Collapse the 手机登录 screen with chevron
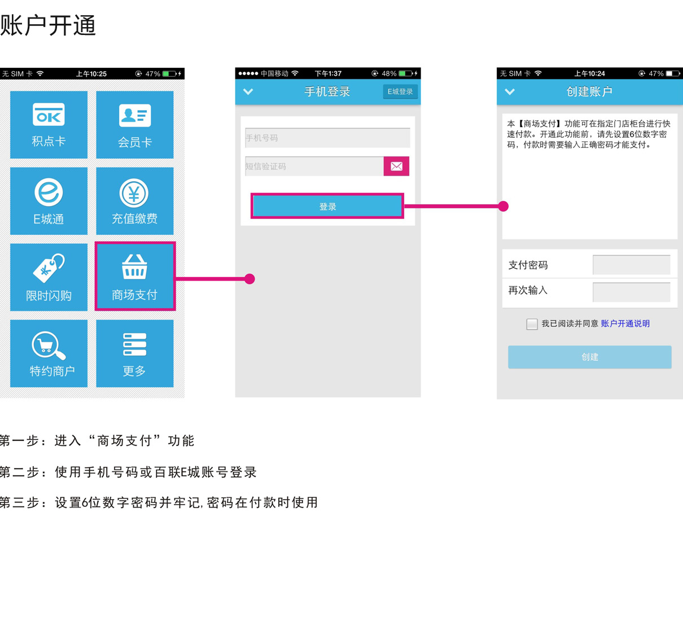 pos(248,91)
